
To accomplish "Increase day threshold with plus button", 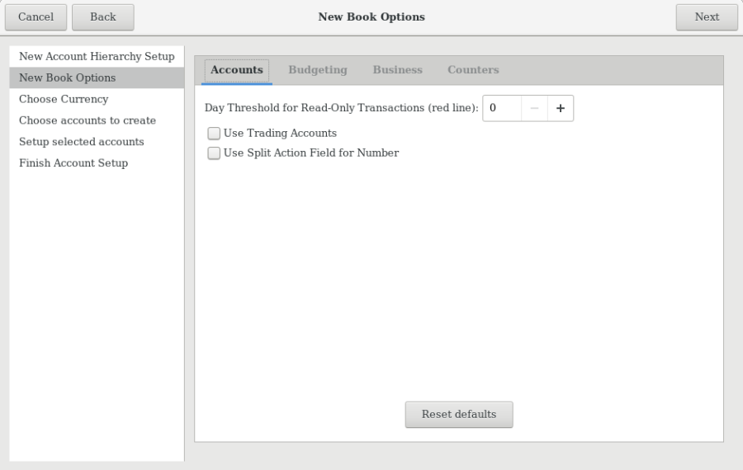I will [560, 108].
